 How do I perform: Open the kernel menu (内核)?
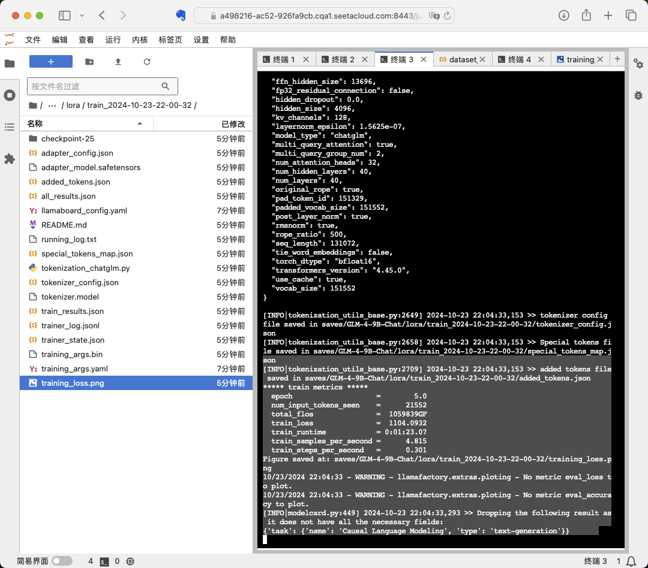click(x=140, y=40)
